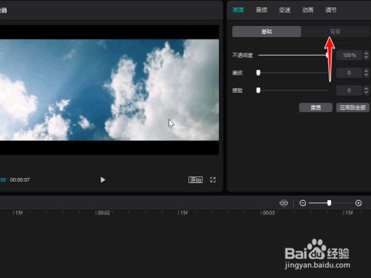Click the 磨皮 slider handle

tap(258, 73)
